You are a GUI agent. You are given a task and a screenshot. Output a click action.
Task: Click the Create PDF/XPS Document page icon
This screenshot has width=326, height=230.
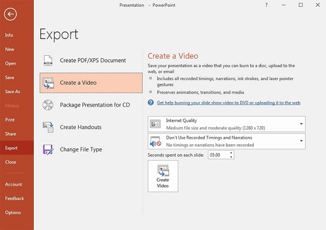(48, 60)
